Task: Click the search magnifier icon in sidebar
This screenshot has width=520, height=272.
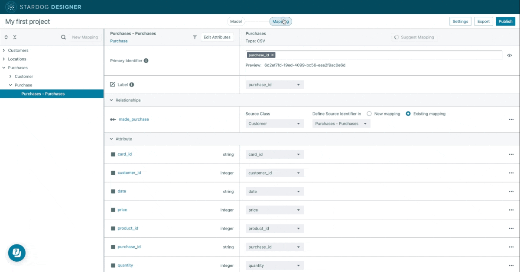Action: point(63,37)
